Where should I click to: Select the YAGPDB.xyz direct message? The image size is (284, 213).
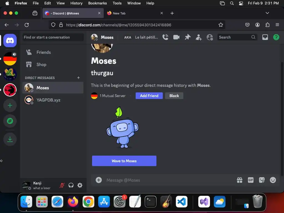click(x=53, y=100)
